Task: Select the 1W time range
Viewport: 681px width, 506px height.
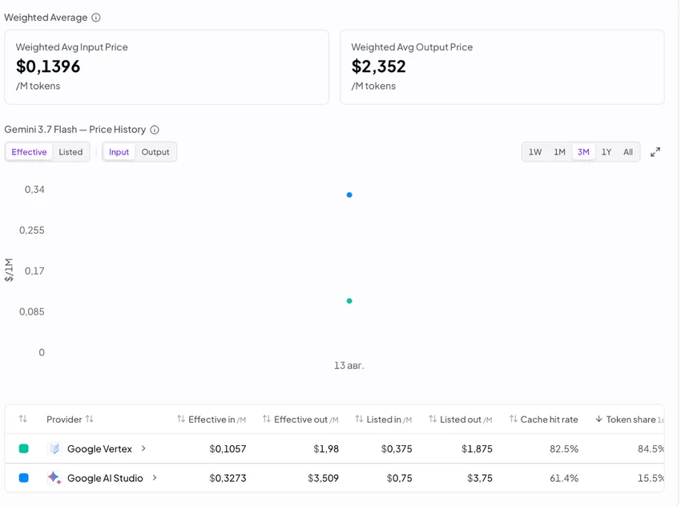Action: tap(535, 152)
